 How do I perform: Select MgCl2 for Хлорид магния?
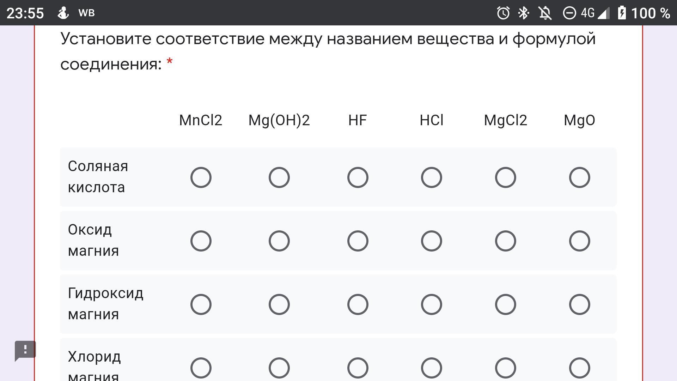point(506,368)
